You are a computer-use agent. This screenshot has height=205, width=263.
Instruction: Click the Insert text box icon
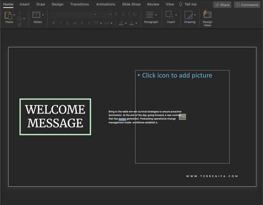tap(169, 15)
